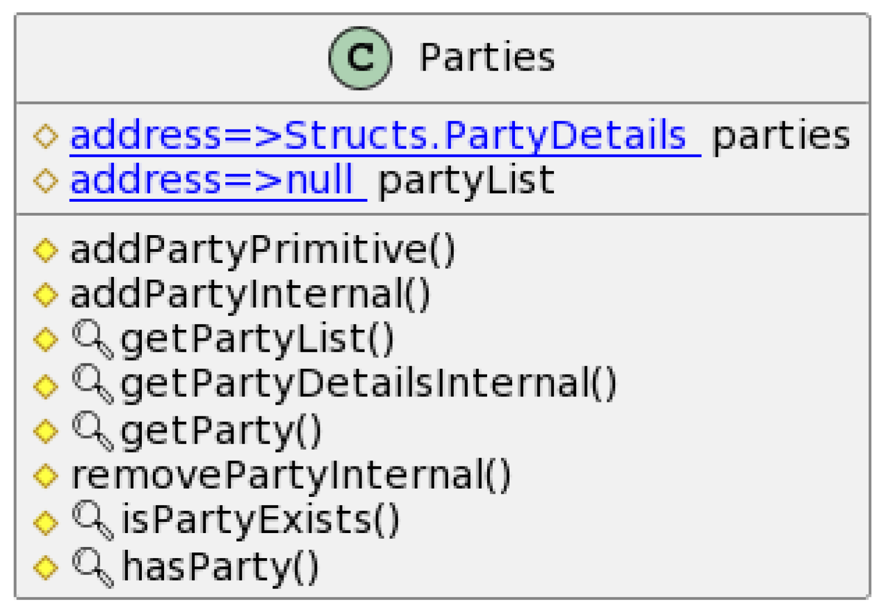The width and height of the screenshot is (882, 612).
Task: Select the addPartyPrimitive() method
Action: (263, 250)
